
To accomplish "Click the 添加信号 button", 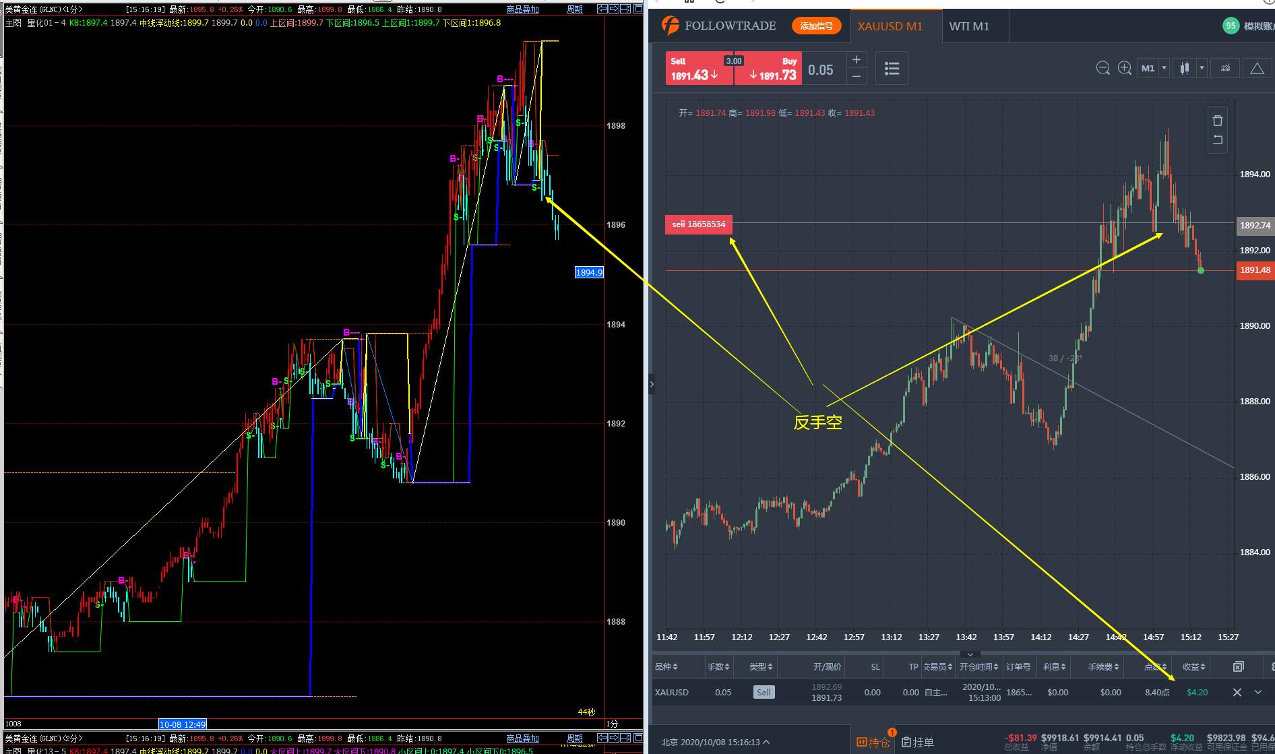I will click(816, 26).
